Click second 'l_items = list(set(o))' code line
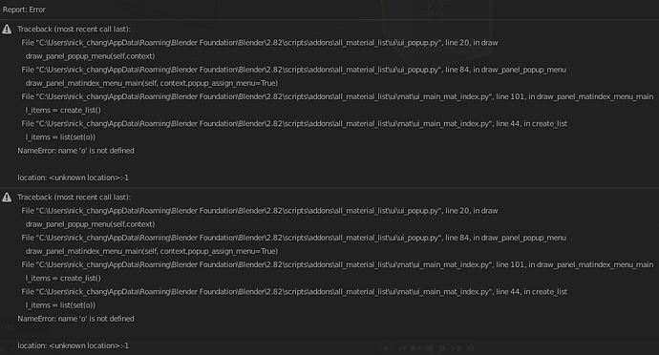The width and height of the screenshot is (659, 355). (60, 304)
